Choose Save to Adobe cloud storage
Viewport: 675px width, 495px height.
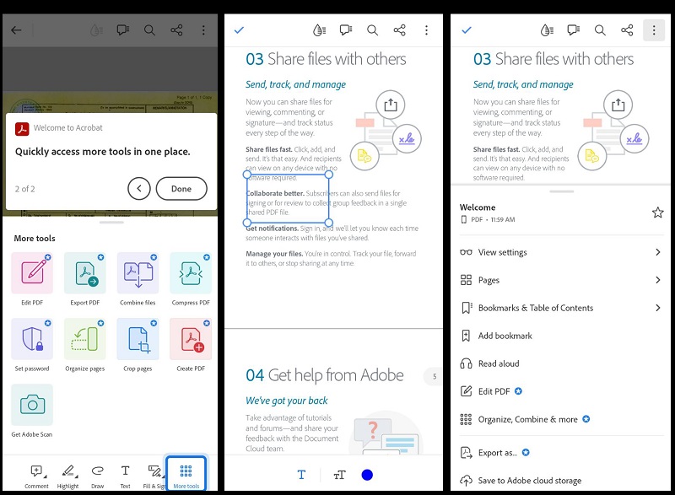(x=561, y=481)
